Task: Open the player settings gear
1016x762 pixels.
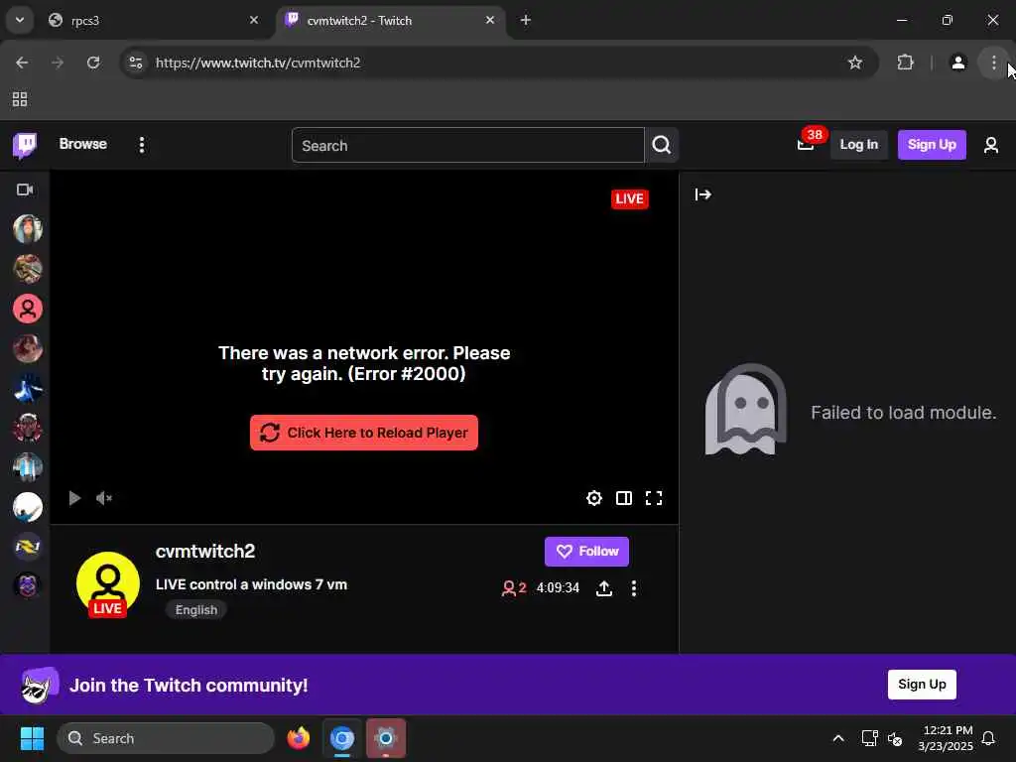Action: click(594, 498)
